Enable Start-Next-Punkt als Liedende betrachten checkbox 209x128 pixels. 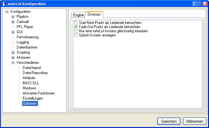[x=76, y=23]
